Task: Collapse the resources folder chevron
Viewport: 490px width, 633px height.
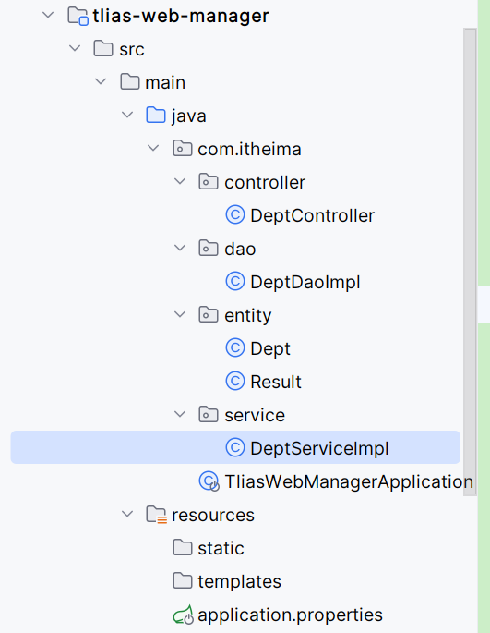Action: (127, 515)
